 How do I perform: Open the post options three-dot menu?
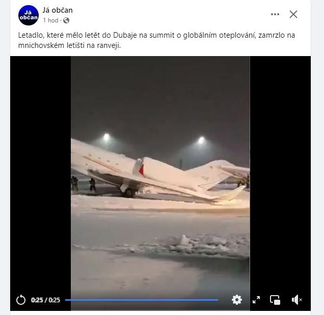pyautogui.click(x=275, y=14)
